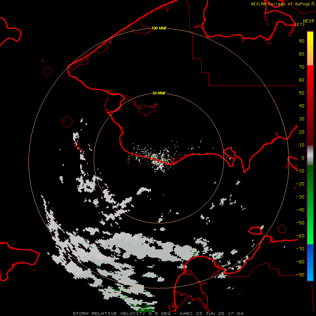316x316 pixels.
Task: Click the Storm Relative Velocity caption text
Action: [158, 314]
